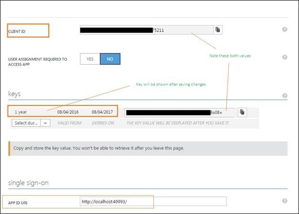Click the EXPIRES ON placeholder text
This screenshot has height=214, width=299.
pyautogui.click(x=103, y=123)
